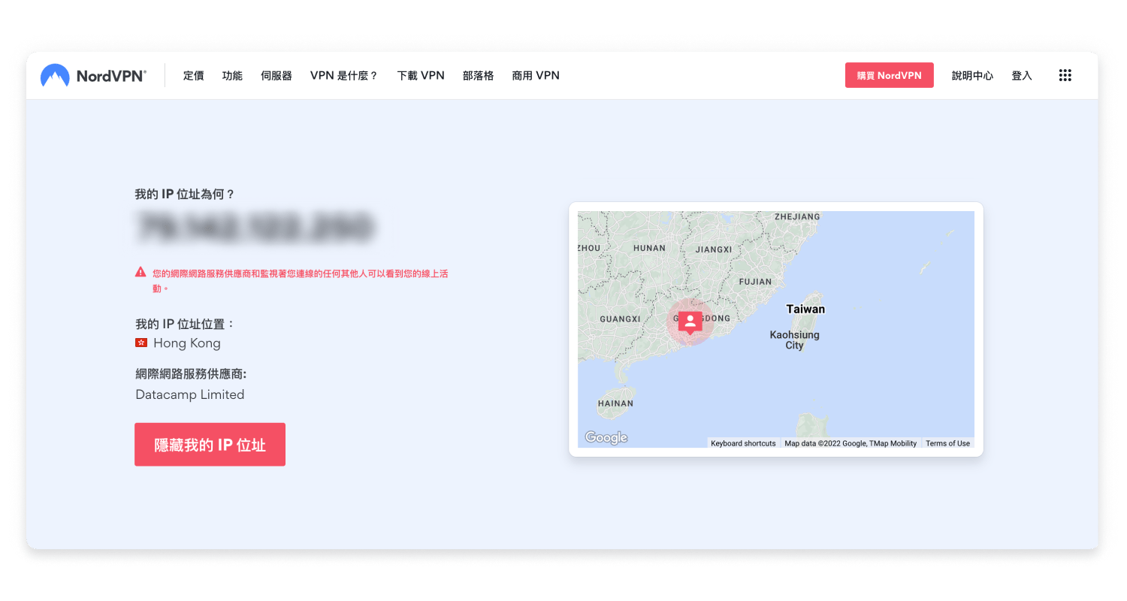Click the 網際網路服務供應商 label
The width and height of the screenshot is (1127, 601).
191,373
